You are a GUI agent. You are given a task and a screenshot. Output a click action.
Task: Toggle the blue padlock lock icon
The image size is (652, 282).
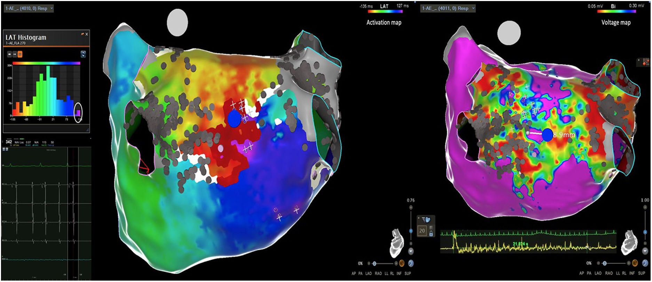pyautogui.click(x=431, y=233)
